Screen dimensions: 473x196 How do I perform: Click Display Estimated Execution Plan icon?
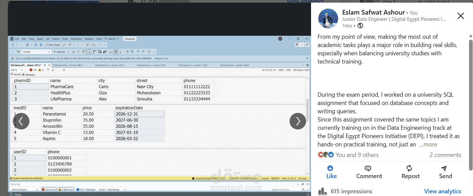pyautogui.click(x=79, y=52)
